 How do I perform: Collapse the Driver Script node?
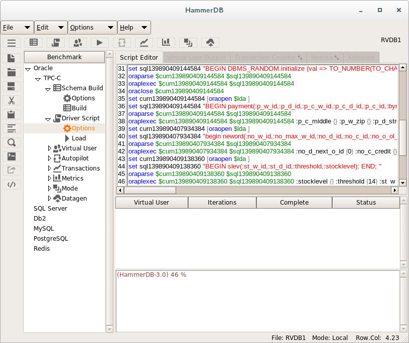[48, 119]
